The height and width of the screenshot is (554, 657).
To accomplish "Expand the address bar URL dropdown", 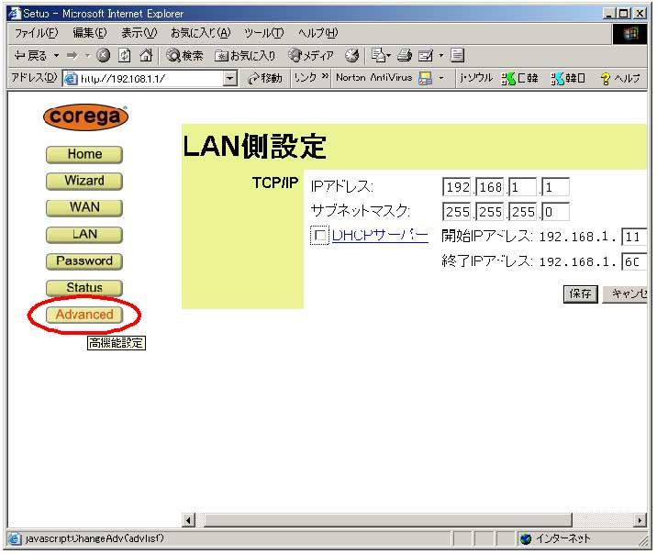I will coord(230,79).
